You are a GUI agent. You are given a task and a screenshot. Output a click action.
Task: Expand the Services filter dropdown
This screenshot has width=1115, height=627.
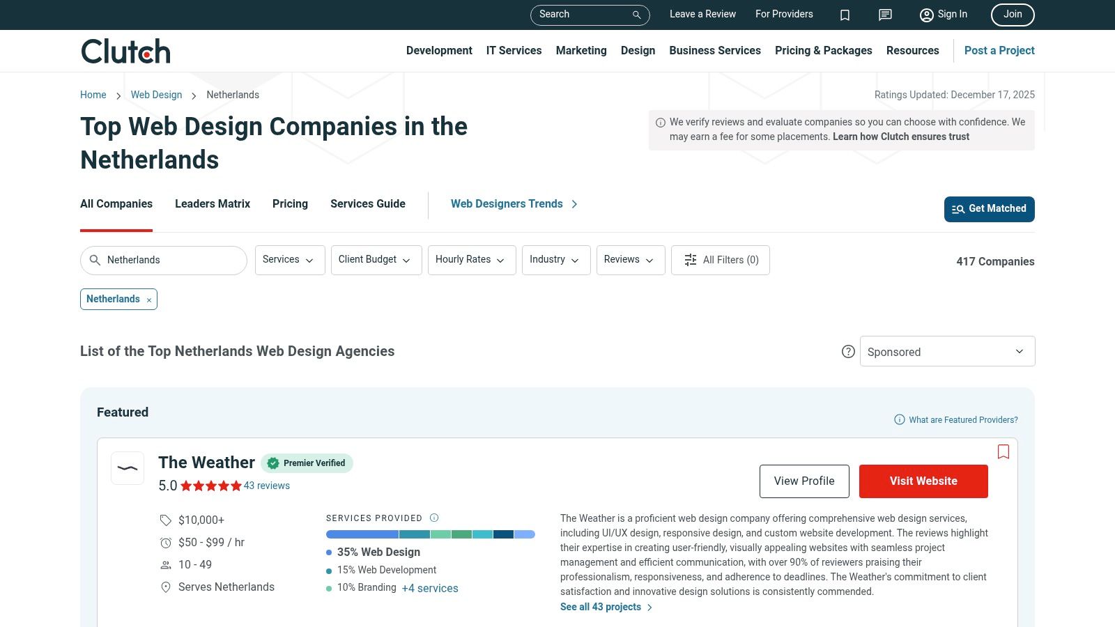tap(289, 260)
